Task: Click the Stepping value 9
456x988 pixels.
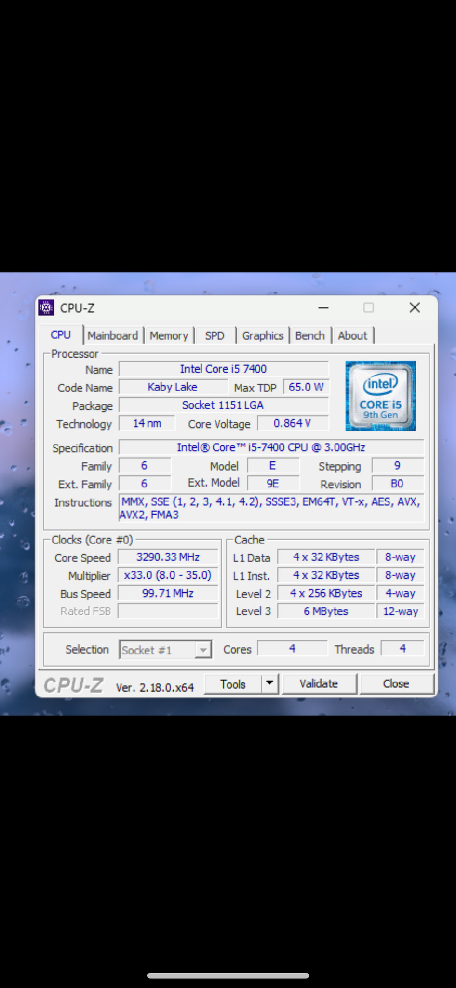Action: coord(398,466)
